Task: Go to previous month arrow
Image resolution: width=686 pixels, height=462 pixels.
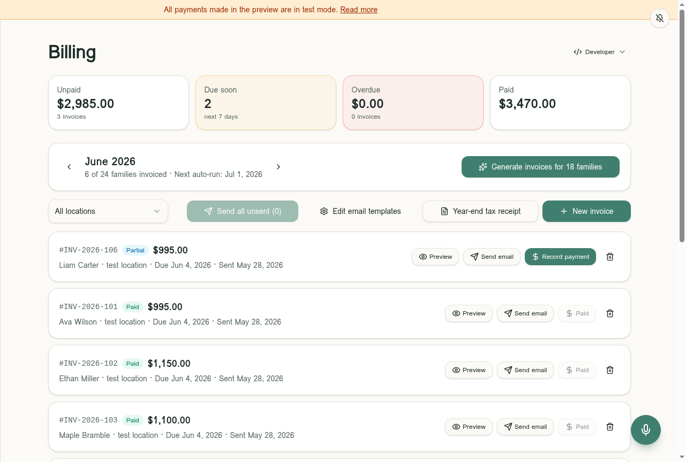Action: (69, 167)
